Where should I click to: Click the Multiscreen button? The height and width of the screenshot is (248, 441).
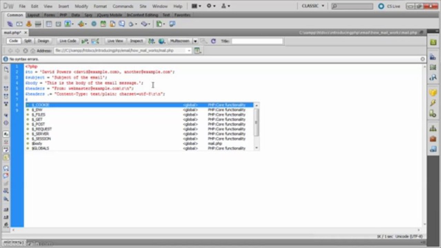(x=180, y=41)
